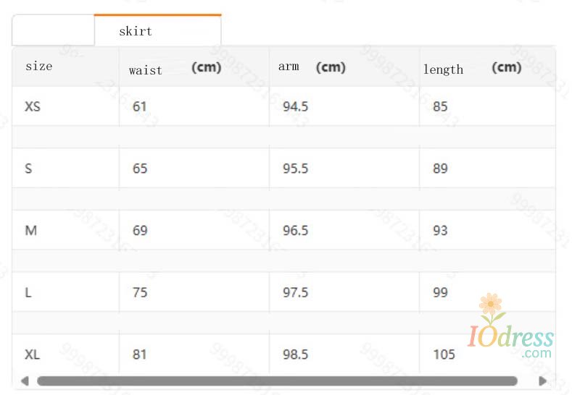
Task: Click the size column header
Action: tap(39, 66)
